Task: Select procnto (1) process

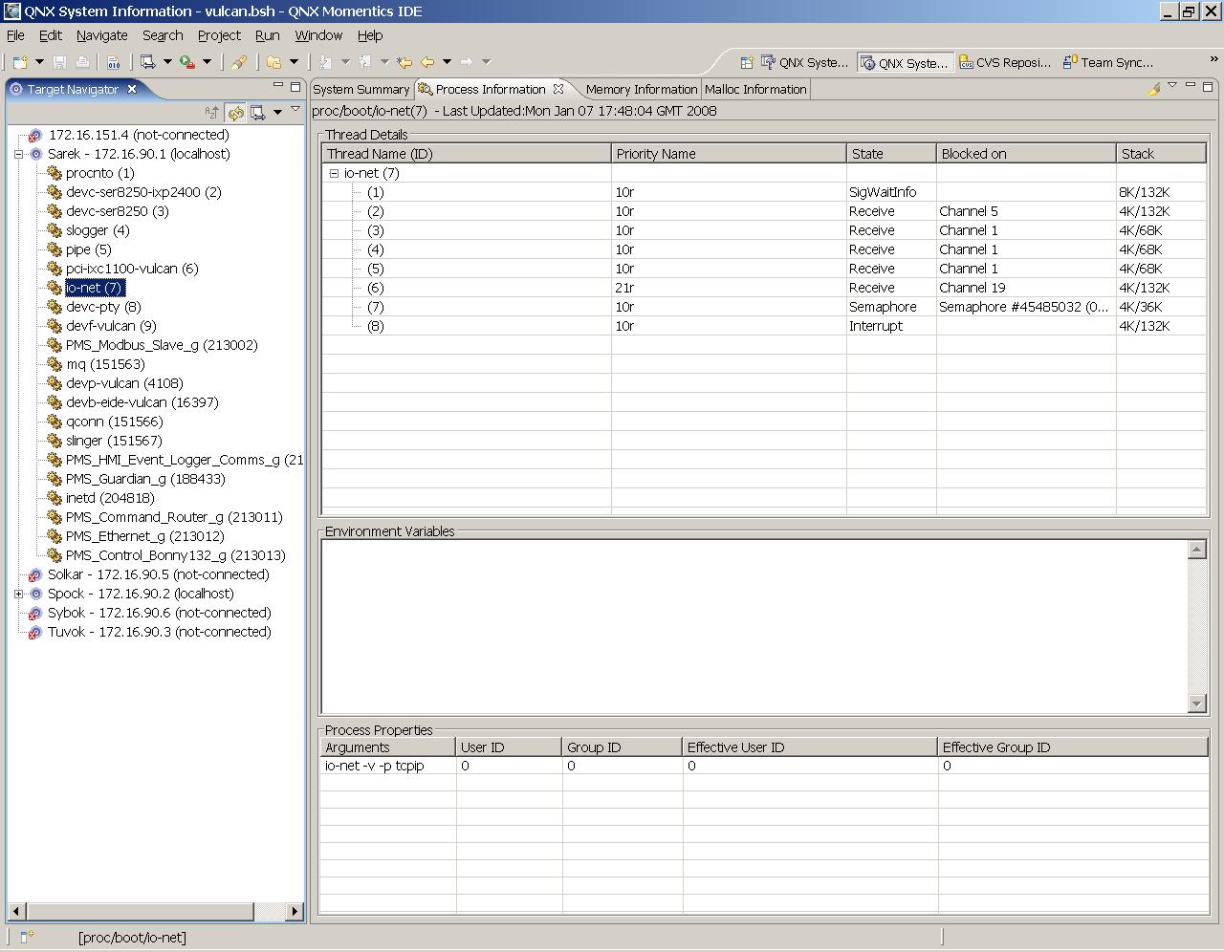Action: (x=99, y=173)
